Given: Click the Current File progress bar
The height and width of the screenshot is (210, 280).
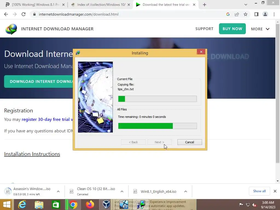Looking at the screenshot, I should (157, 99).
